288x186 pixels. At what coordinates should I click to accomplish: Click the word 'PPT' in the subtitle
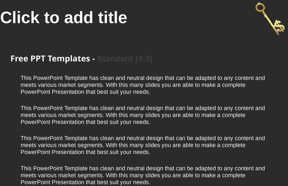point(38,59)
